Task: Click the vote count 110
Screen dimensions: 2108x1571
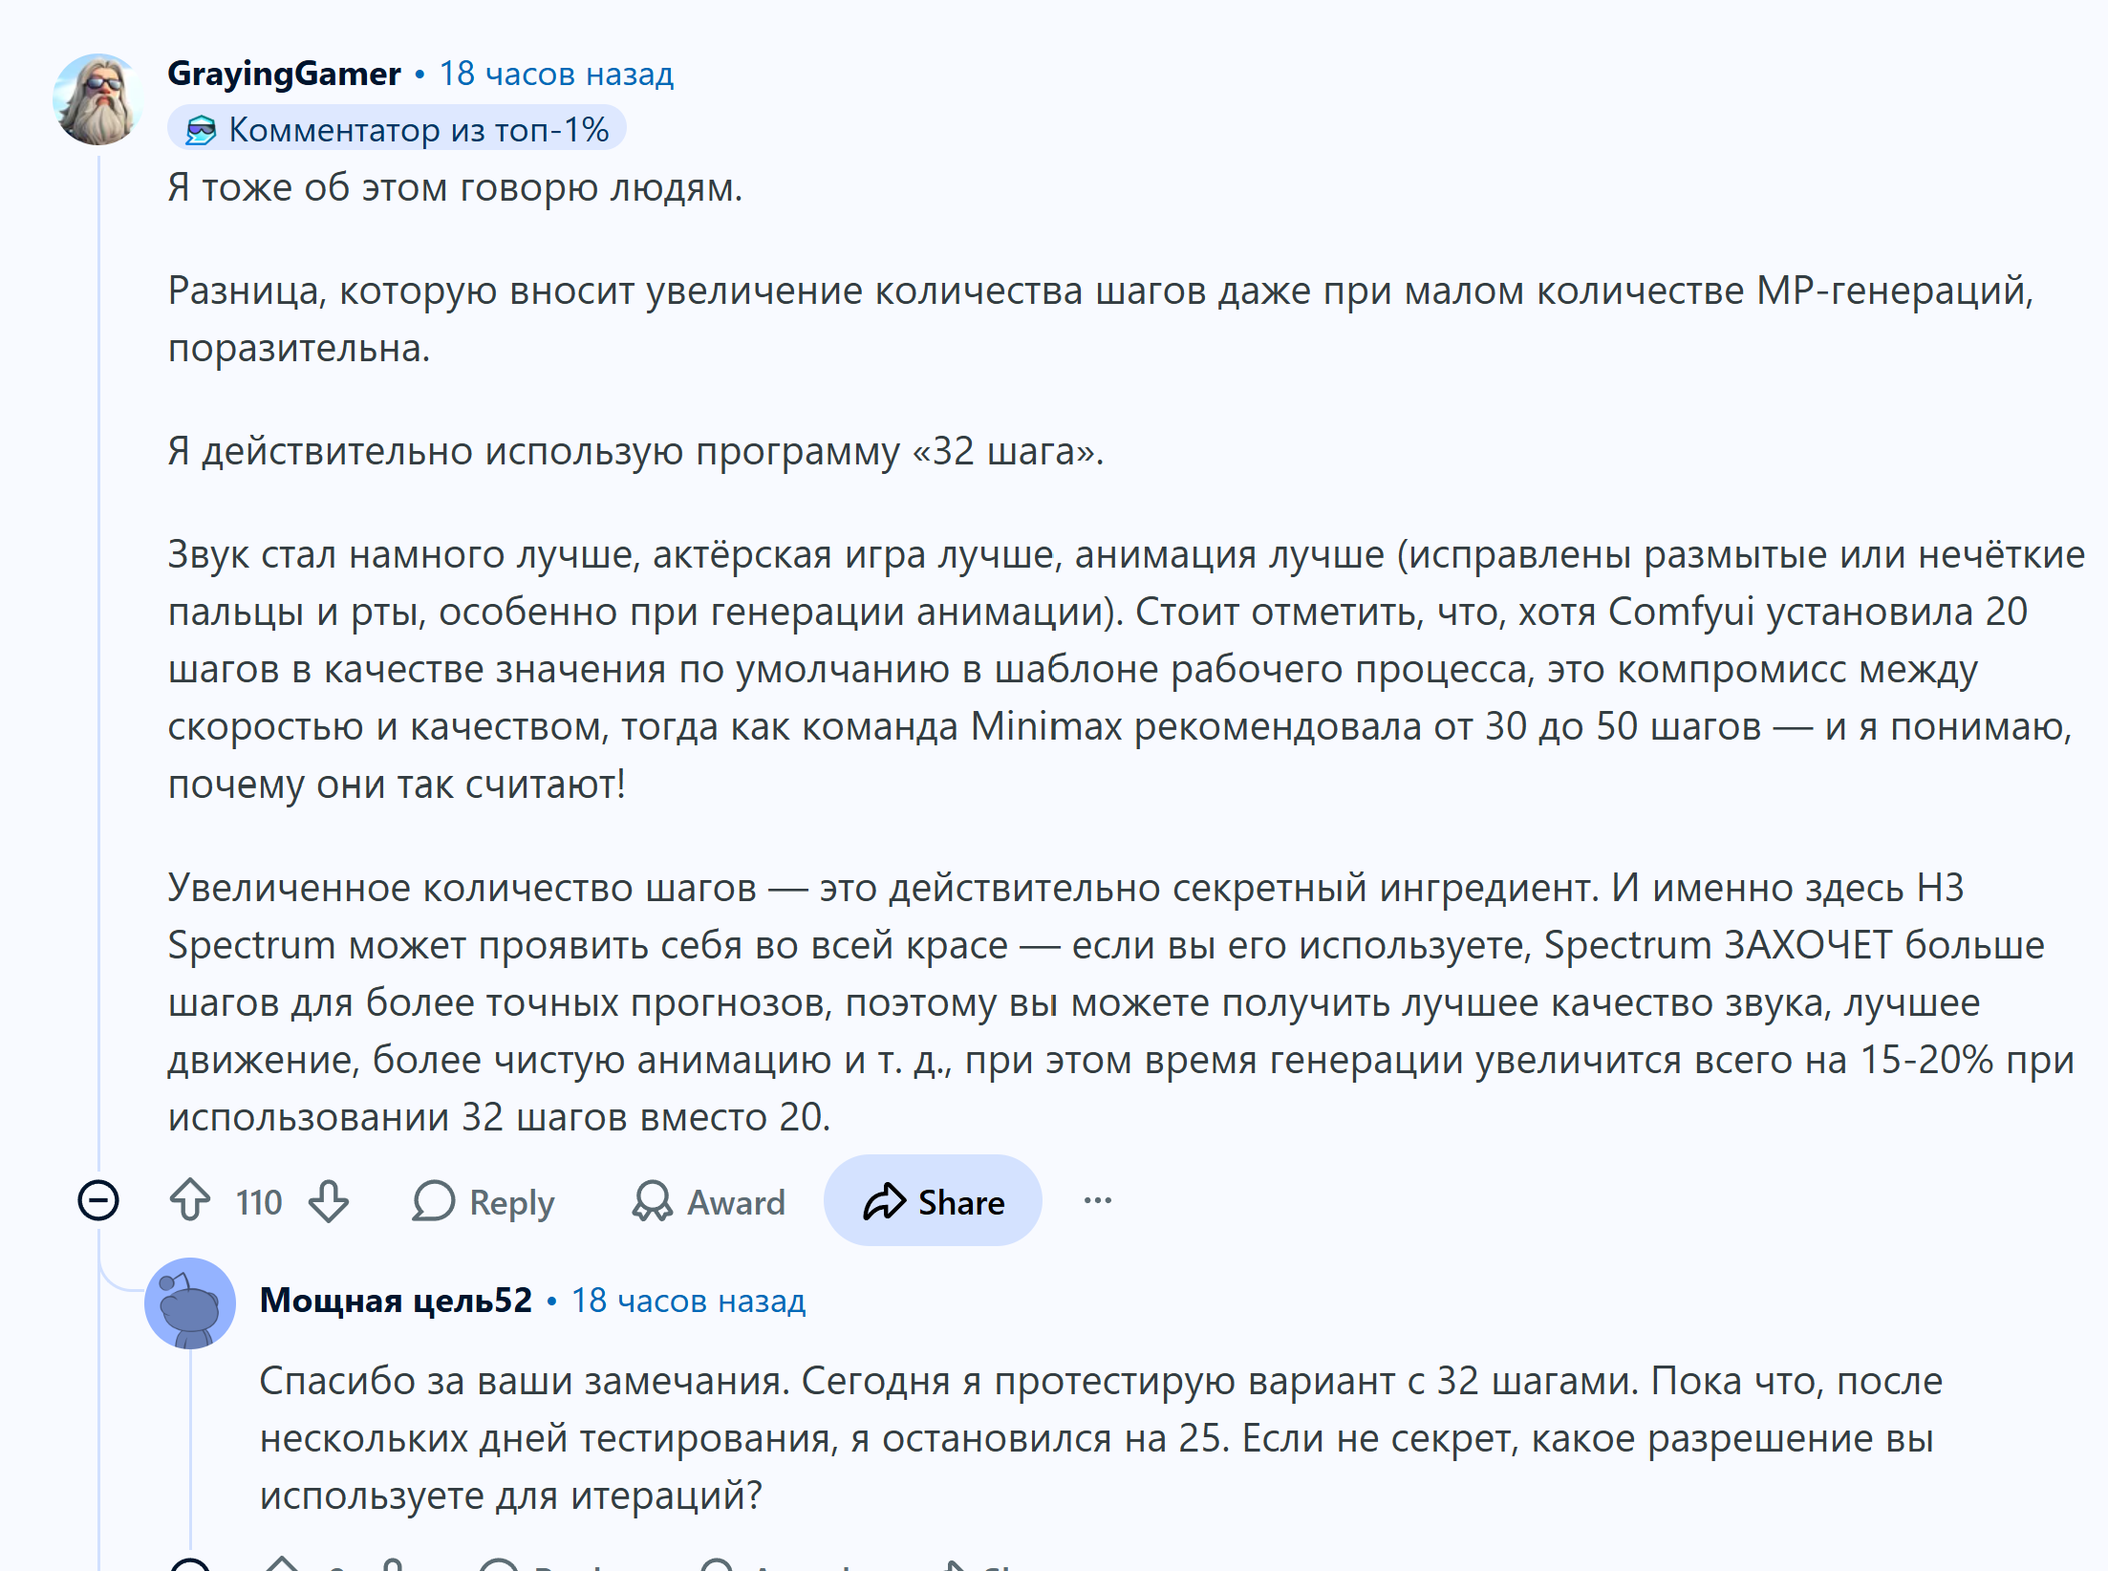Action: coord(259,1202)
